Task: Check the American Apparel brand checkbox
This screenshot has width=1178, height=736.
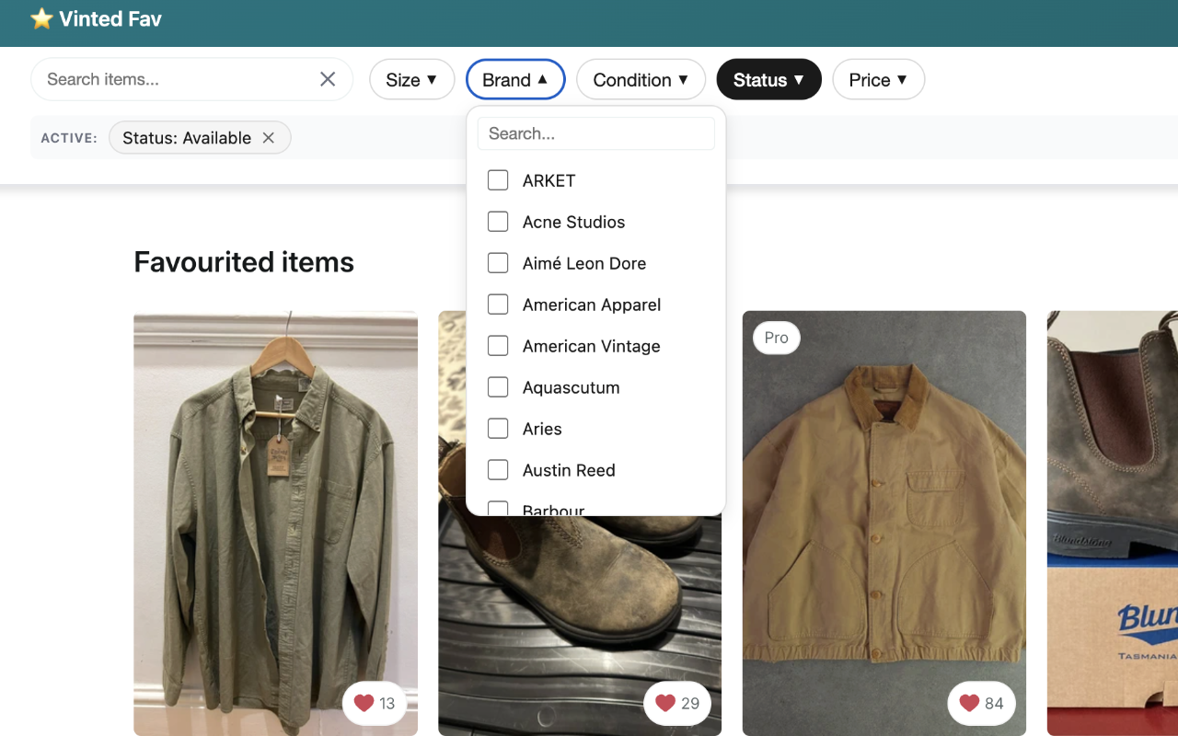Action: coord(498,305)
